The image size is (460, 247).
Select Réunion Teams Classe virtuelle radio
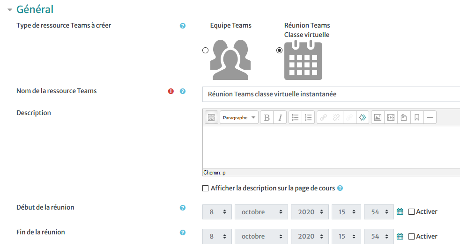[280, 51]
